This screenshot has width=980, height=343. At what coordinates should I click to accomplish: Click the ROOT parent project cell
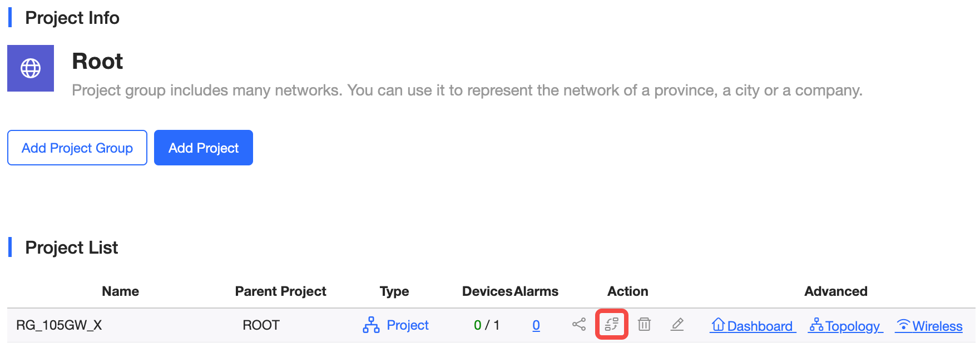[261, 325]
